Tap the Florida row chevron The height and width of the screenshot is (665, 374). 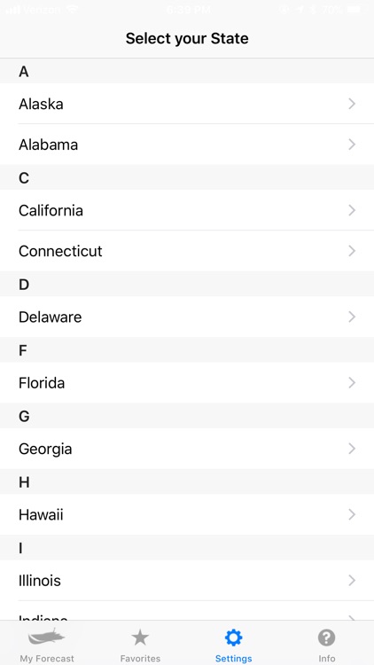352,383
